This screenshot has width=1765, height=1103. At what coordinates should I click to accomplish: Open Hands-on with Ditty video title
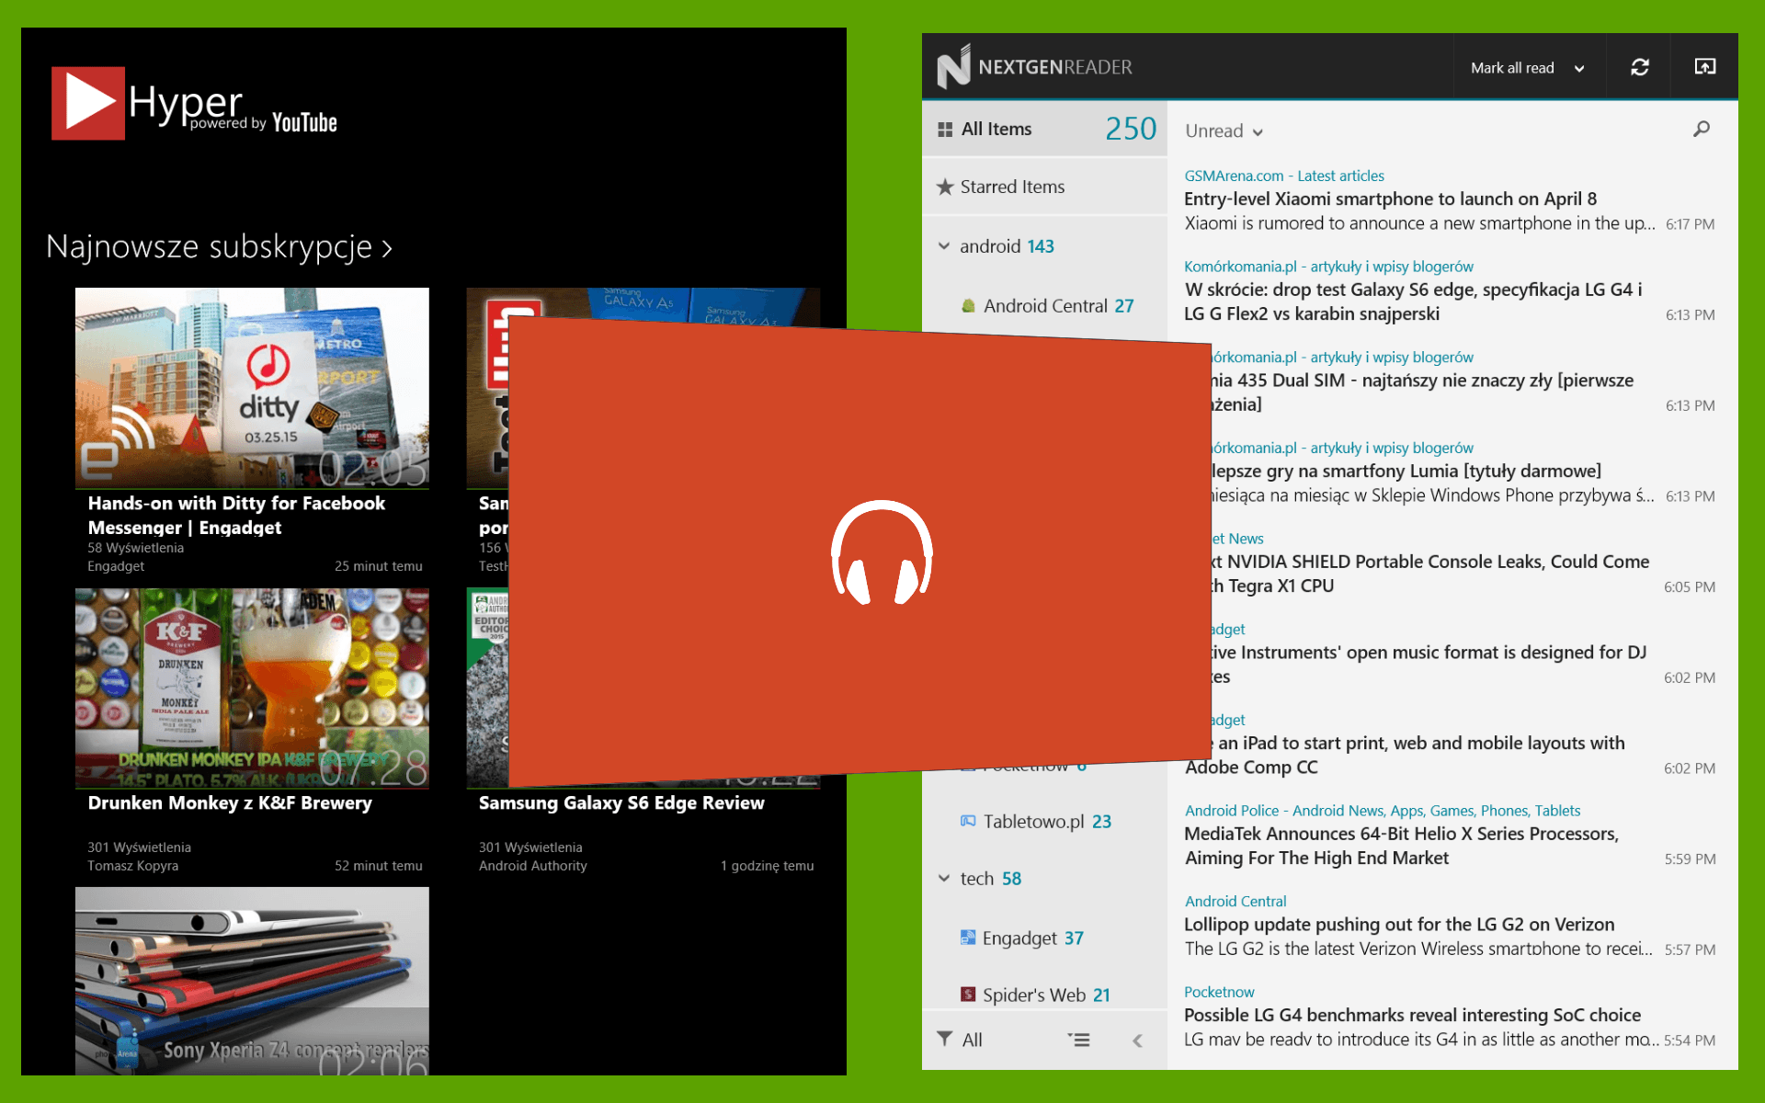237,516
